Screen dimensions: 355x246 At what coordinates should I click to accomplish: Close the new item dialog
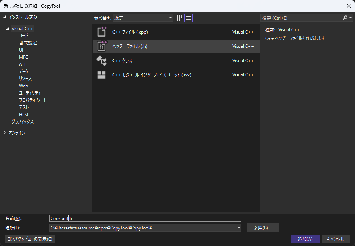tap(348, 6)
